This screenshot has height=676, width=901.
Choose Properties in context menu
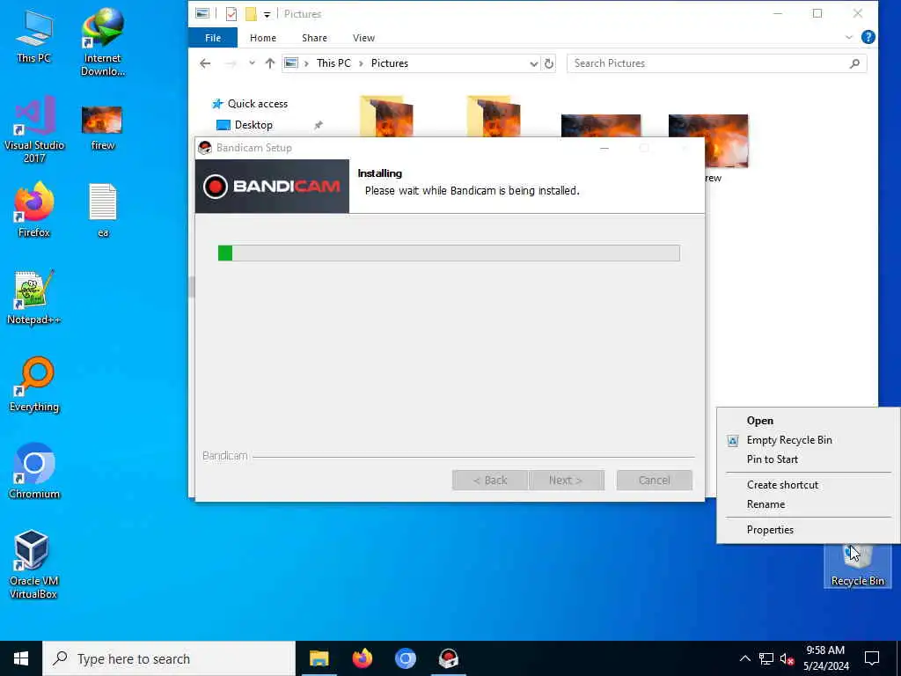point(808,529)
